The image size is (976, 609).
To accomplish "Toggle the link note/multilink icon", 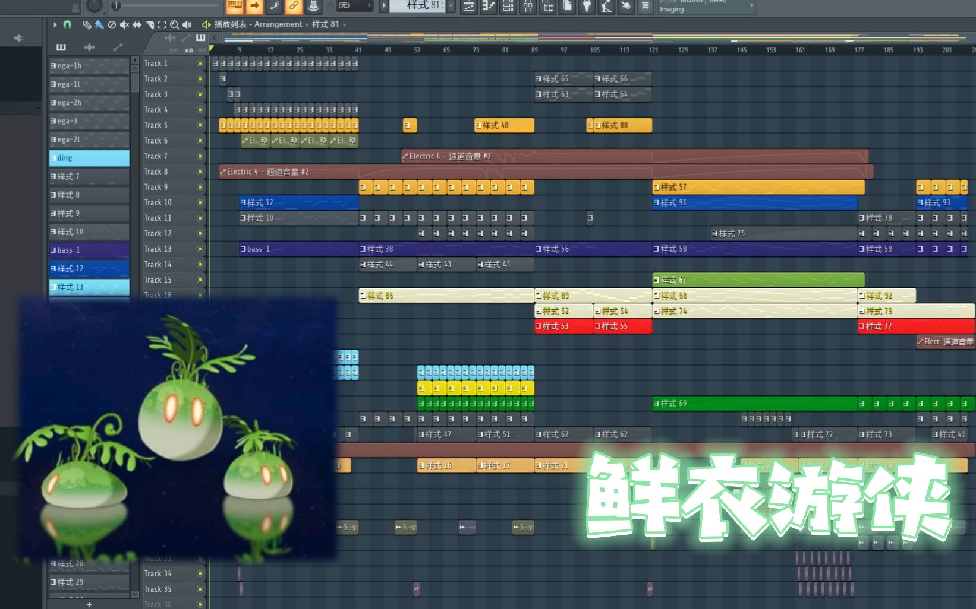I will click(x=294, y=6).
